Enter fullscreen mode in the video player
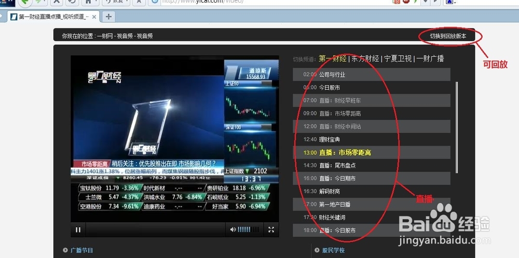 click(271, 230)
